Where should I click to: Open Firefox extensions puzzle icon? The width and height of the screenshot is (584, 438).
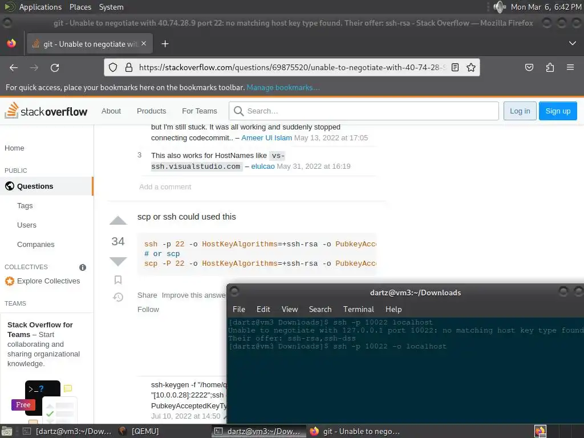[550, 67]
